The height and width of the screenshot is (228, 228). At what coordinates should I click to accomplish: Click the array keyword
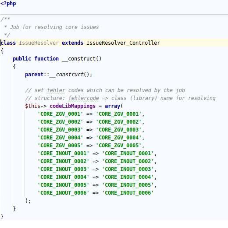point(112,106)
